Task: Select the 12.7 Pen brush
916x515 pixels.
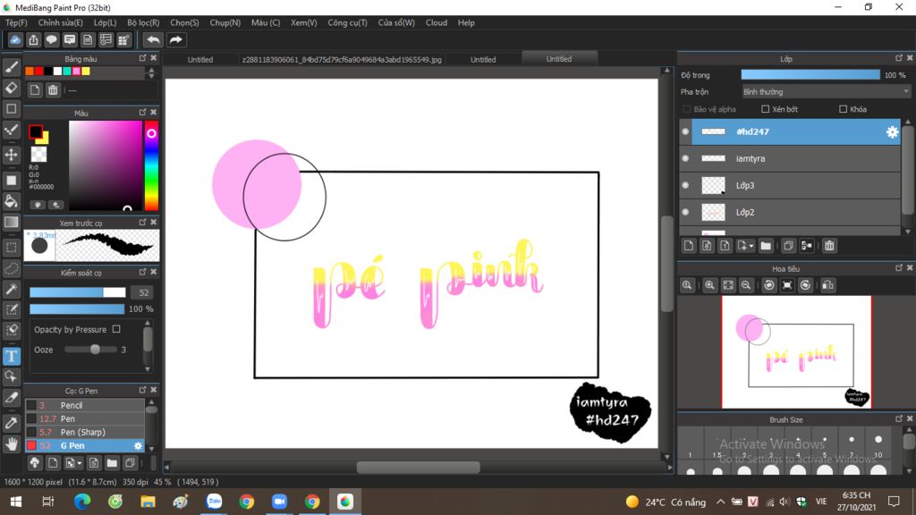Action: coord(85,418)
